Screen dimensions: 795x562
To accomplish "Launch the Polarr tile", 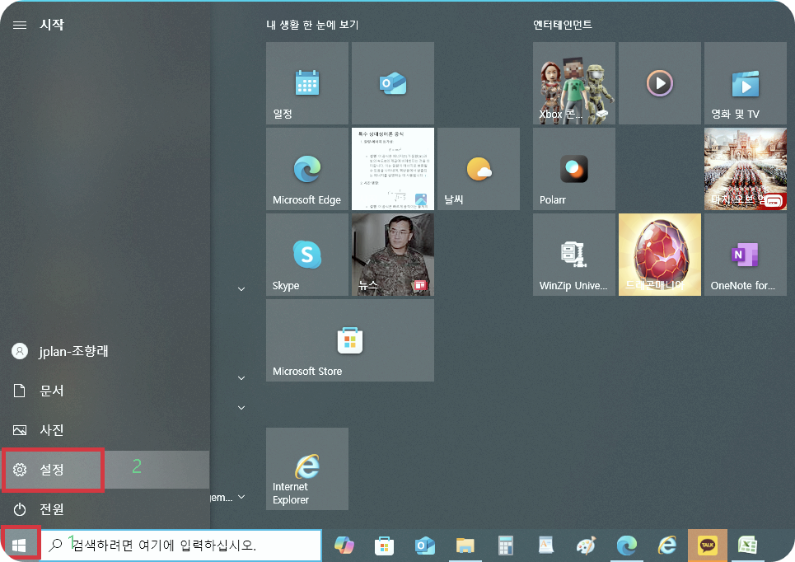I will click(574, 169).
